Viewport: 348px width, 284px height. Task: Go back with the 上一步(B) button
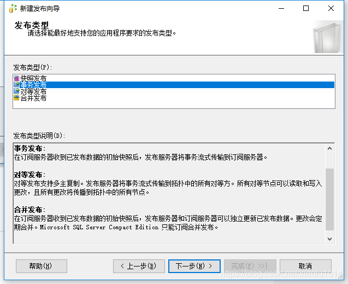[x=139, y=266]
